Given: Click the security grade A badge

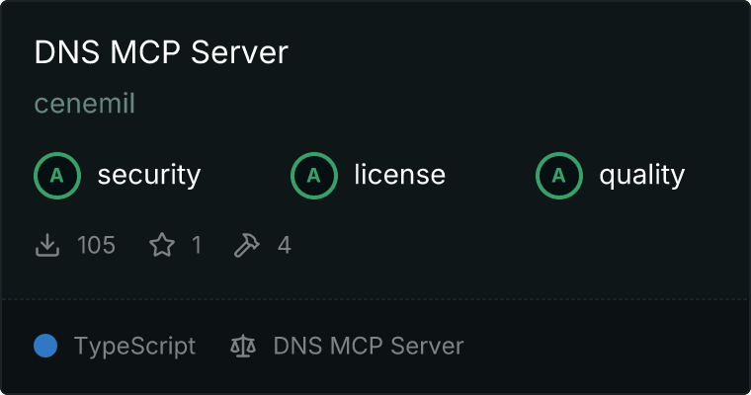Looking at the screenshot, I should (x=57, y=176).
